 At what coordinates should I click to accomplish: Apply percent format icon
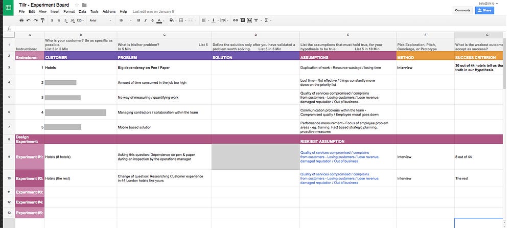59,20
